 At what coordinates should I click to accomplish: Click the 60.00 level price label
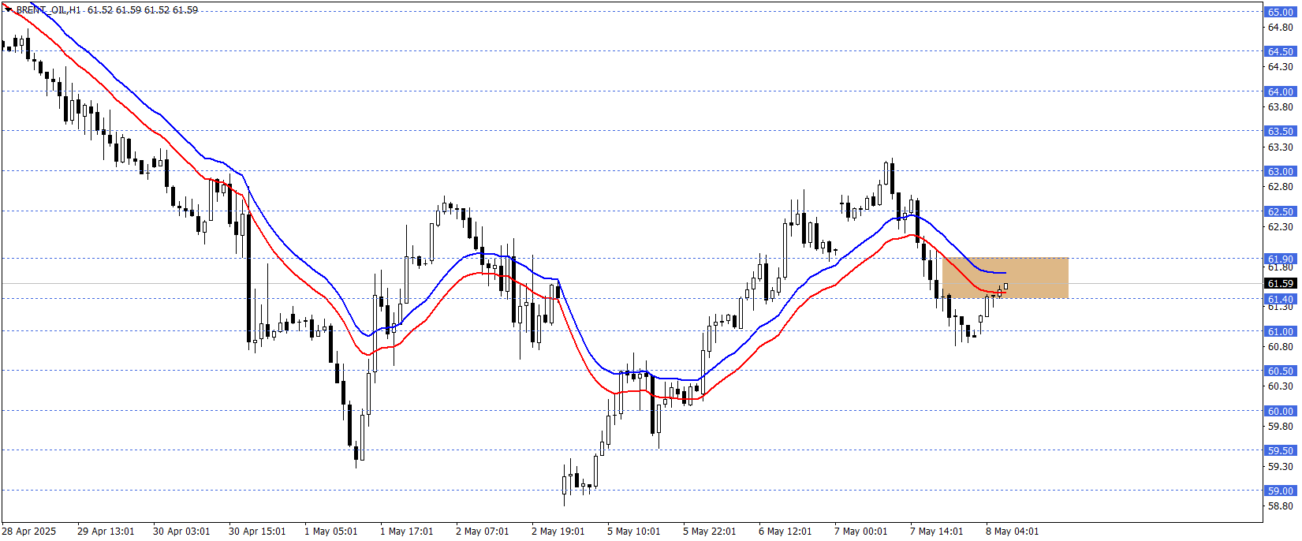point(1281,411)
